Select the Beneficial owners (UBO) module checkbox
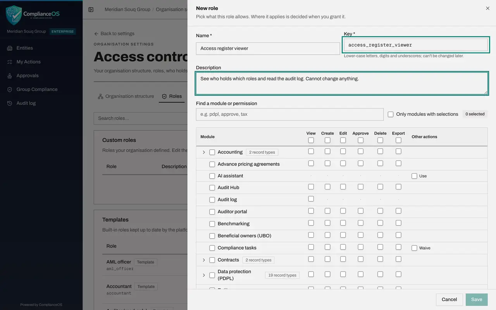Viewport: 496px width, 310px height. tap(212, 236)
